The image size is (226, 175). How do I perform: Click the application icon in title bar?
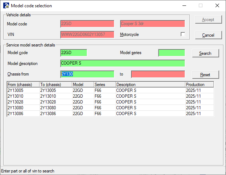click(6, 6)
